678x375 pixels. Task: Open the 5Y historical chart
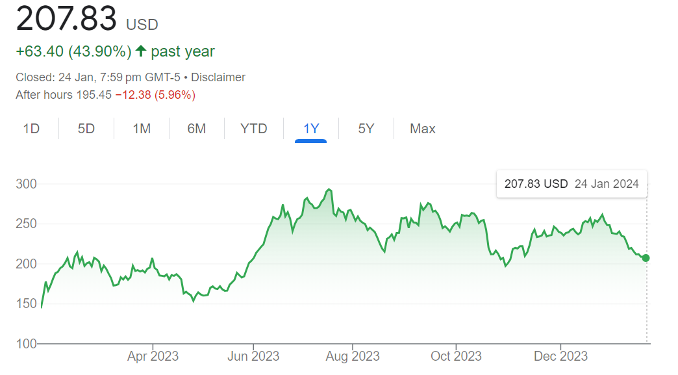366,128
